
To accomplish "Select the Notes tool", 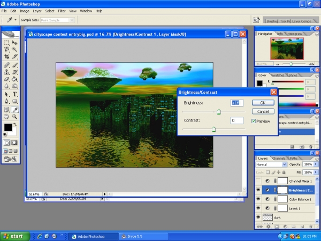I will (6, 110).
